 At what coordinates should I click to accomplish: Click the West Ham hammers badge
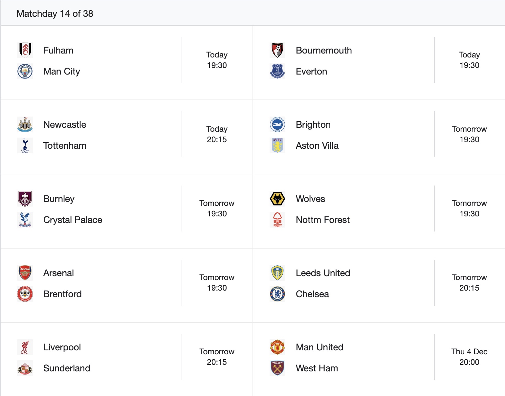277,368
